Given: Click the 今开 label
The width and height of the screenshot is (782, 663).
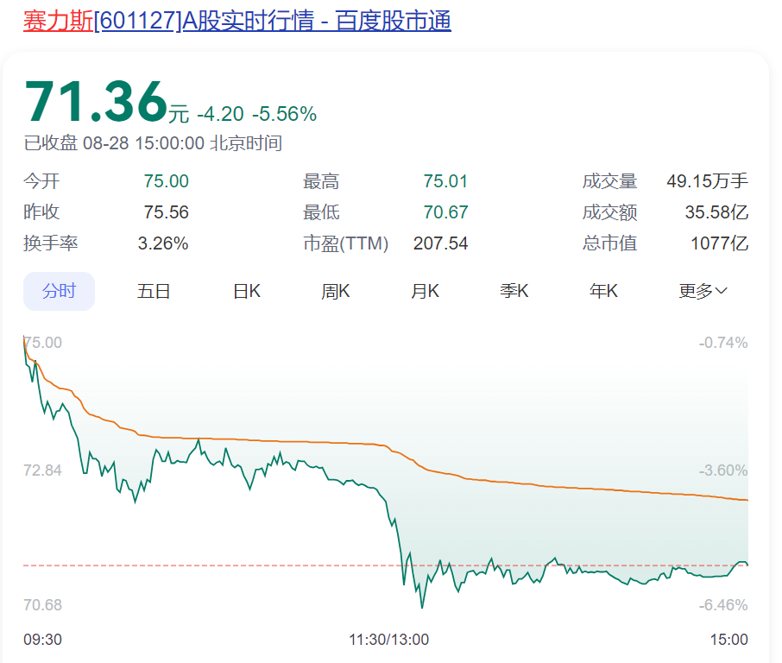Looking at the screenshot, I should 41,181.
